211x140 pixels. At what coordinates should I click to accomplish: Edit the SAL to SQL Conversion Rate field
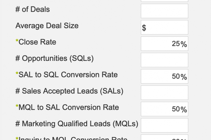coord(164,76)
